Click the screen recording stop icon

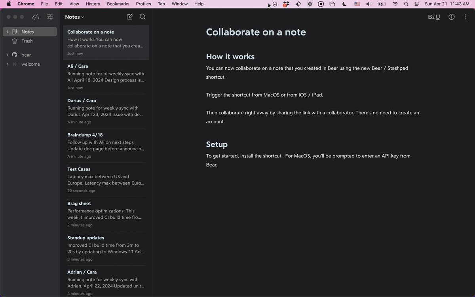(321, 4)
